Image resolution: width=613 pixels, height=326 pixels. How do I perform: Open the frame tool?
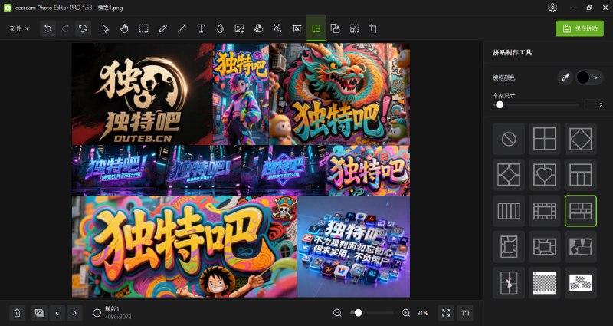click(x=297, y=28)
